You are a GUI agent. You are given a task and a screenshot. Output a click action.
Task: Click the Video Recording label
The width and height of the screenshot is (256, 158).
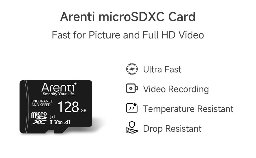point(176,89)
